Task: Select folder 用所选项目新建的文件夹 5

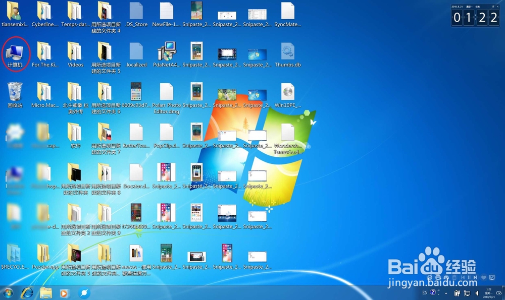Action: 106,57
